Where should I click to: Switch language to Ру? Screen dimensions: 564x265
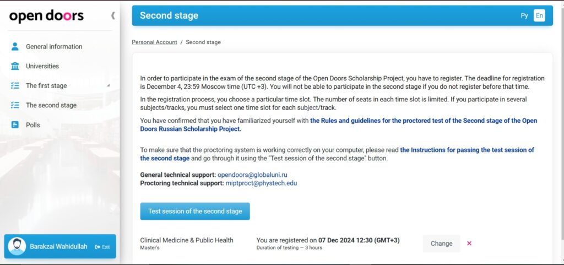(524, 15)
